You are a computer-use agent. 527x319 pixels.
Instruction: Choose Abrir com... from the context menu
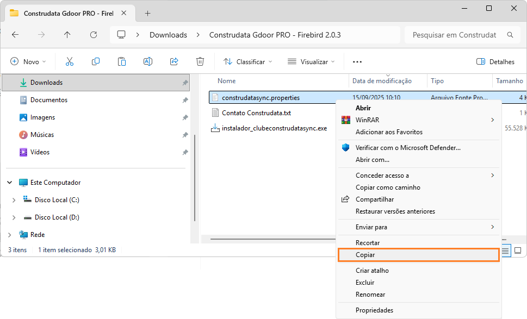point(419,160)
